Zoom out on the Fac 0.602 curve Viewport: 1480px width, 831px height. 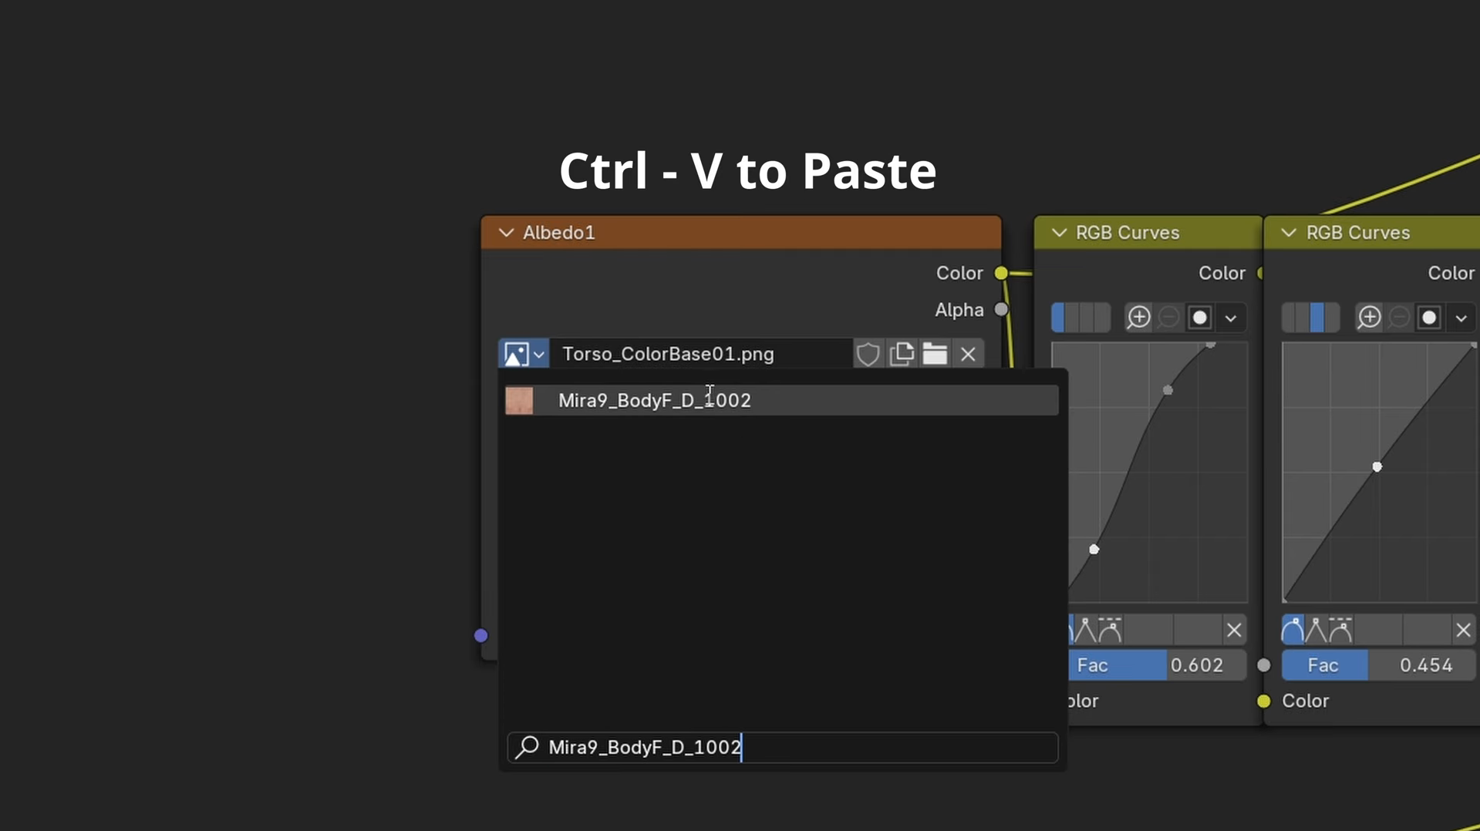(x=1168, y=318)
